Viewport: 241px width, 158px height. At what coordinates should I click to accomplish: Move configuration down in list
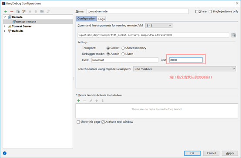36,11
